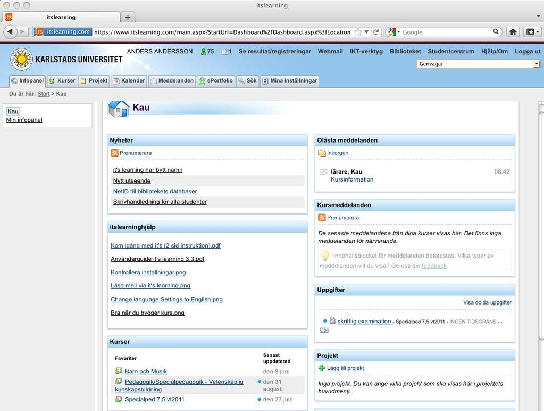Select Kau in left sidebar
This screenshot has width=544, height=411.
[13, 111]
